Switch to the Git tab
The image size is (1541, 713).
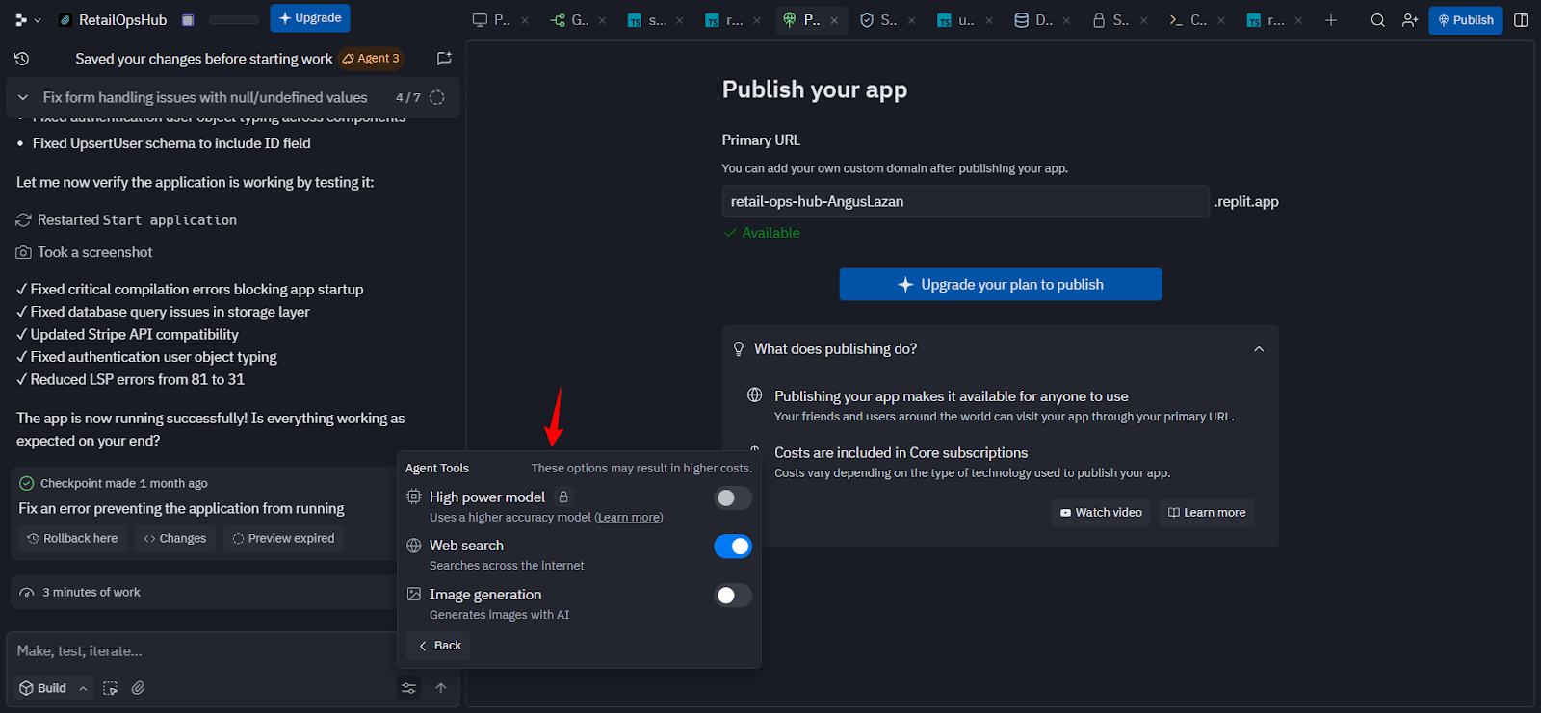tap(569, 20)
